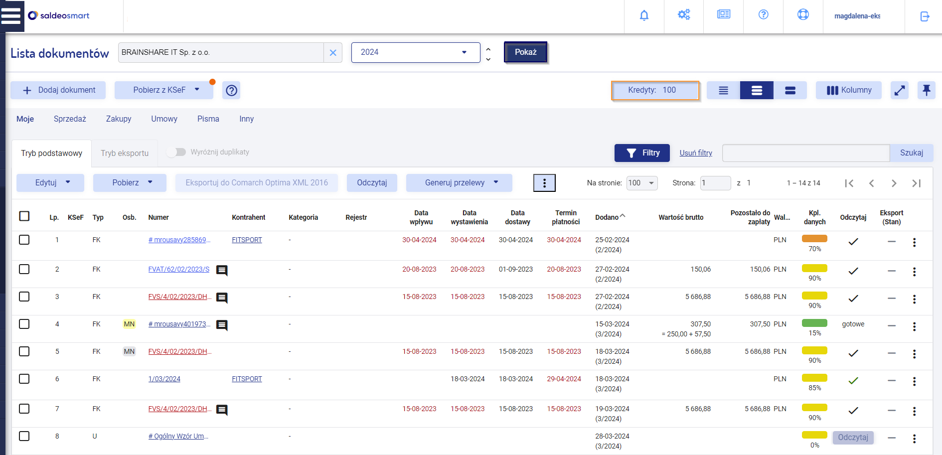
Task: Switch to Tryb eksportu tab
Action: [x=125, y=153]
